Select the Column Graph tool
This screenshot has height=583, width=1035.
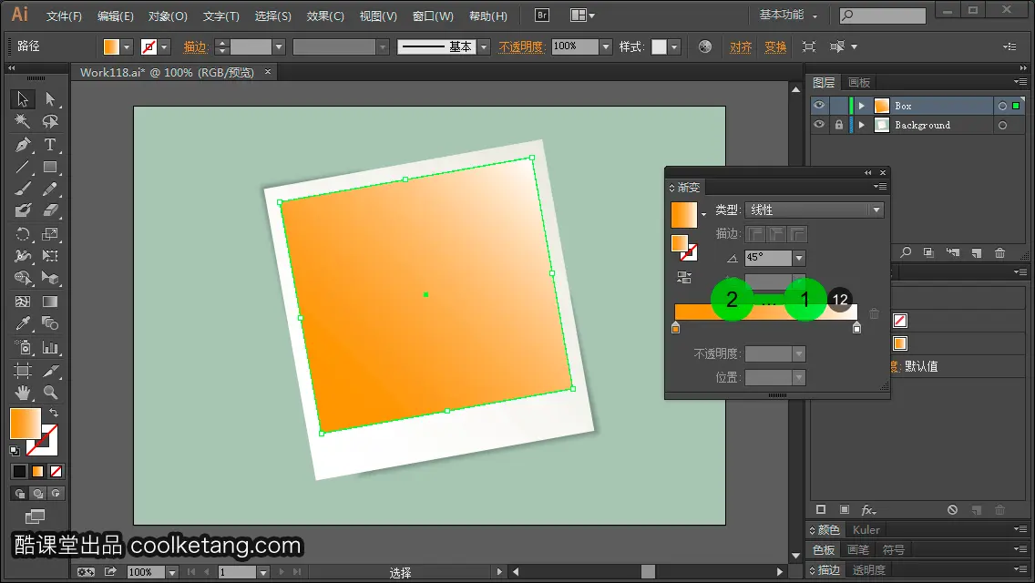(50, 347)
